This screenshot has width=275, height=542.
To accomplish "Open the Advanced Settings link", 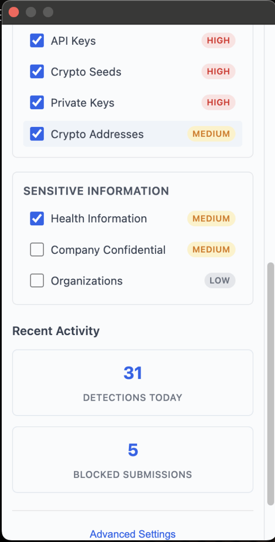I will click(133, 534).
